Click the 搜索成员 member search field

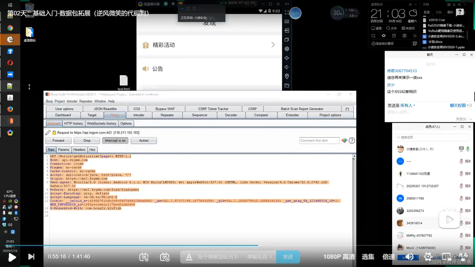[x=433, y=137]
